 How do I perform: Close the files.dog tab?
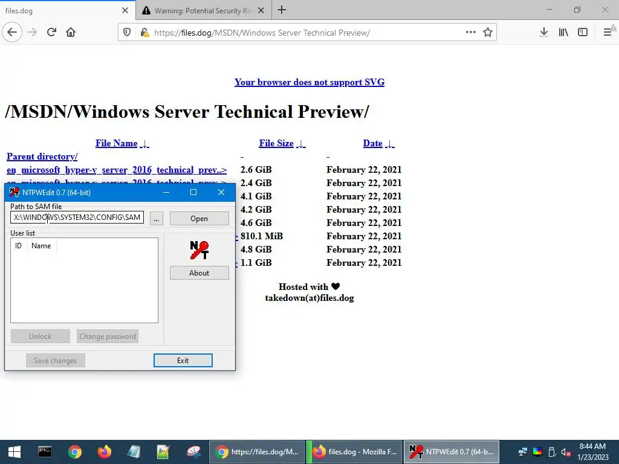(x=125, y=10)
